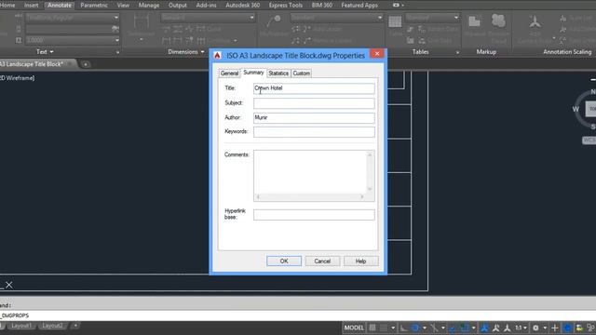Toggle annotation visibility icon in status bar
The width and height of the screenshot is (596, 335).
click(484, 328)
